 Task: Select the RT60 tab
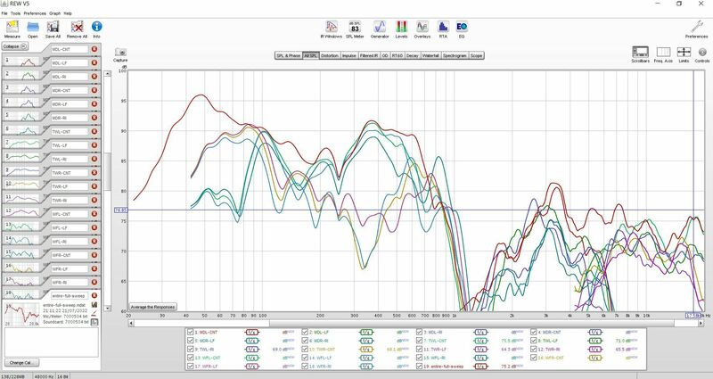click(x=397, y=55)
